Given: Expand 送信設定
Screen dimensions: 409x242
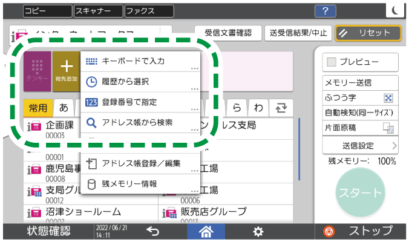Looking at the screenshot, I should coord(360,146).
